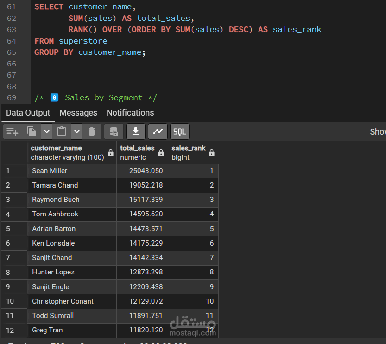Click the Hunter Lopez cell
Image resolution: width=386 pixels, height=344 pixels.
(x=72, y=272)
